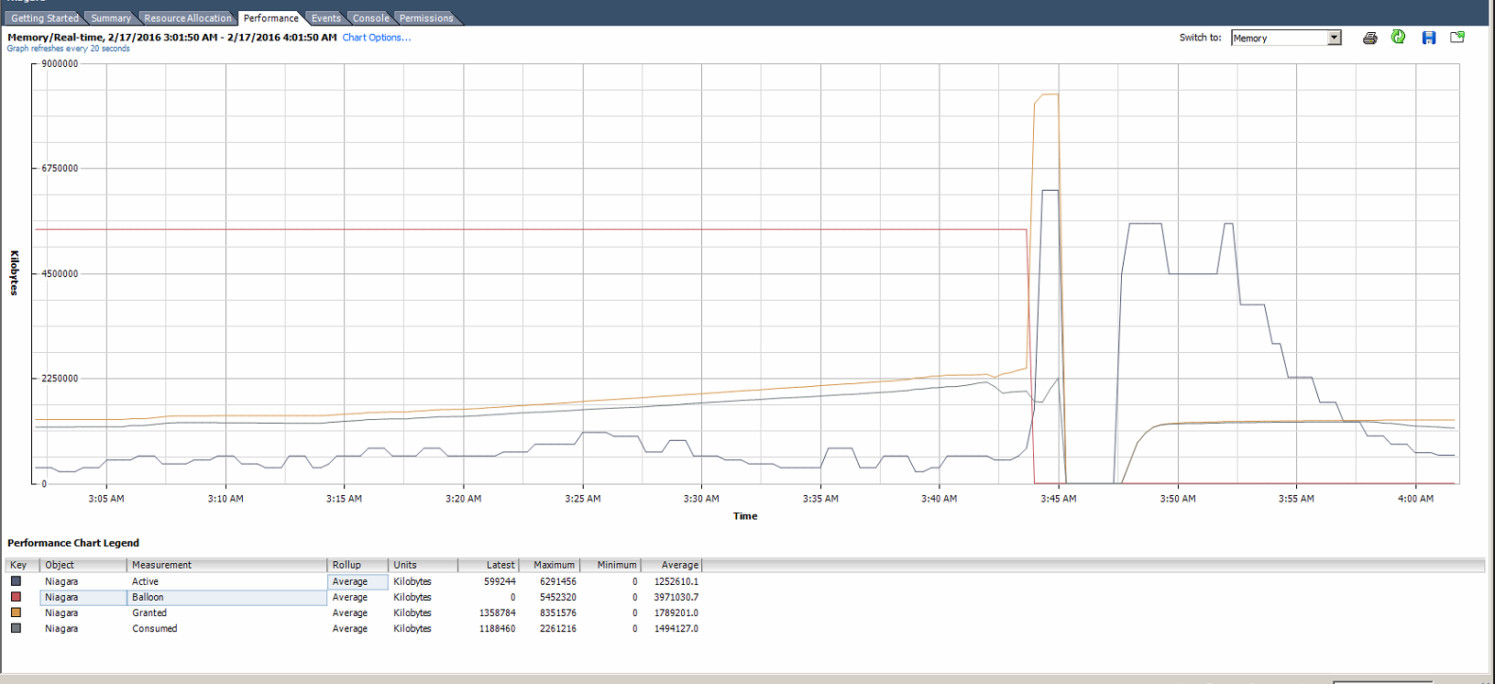
Task: Click the Chart Options link
Action: point(377,38)
